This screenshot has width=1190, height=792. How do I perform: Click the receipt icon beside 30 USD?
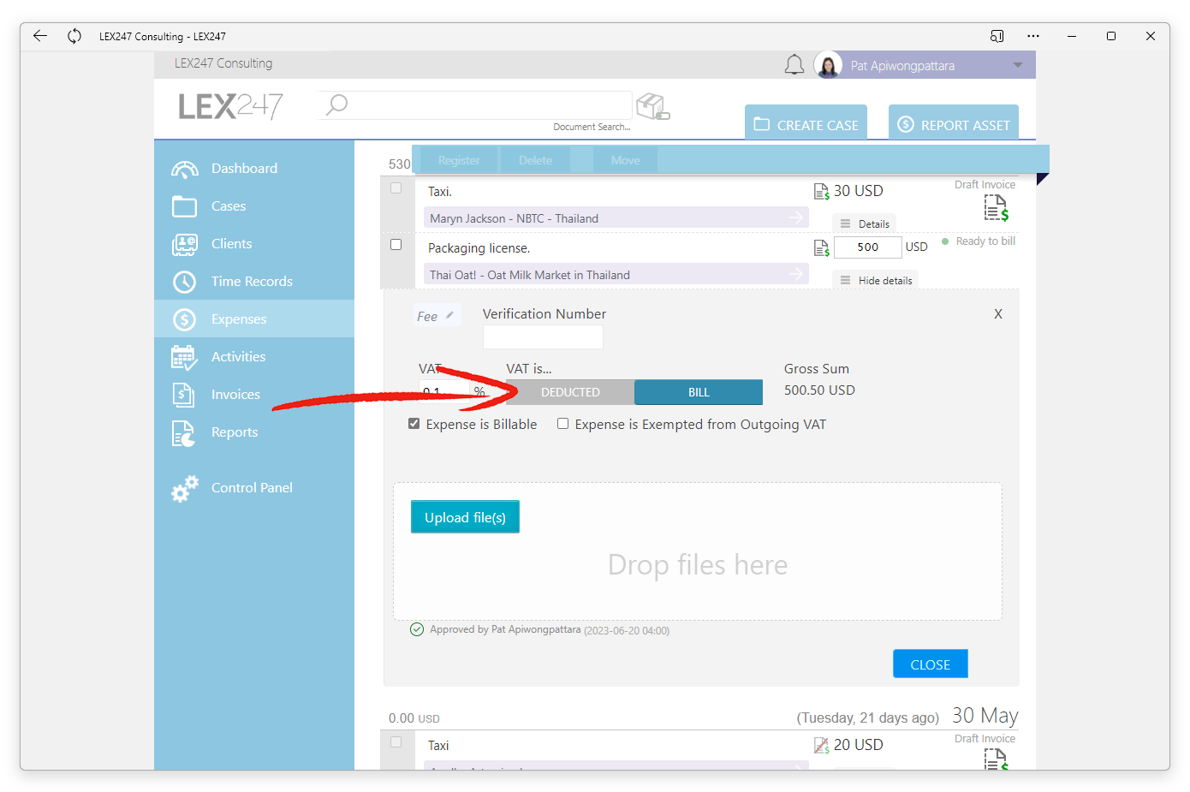821,192
